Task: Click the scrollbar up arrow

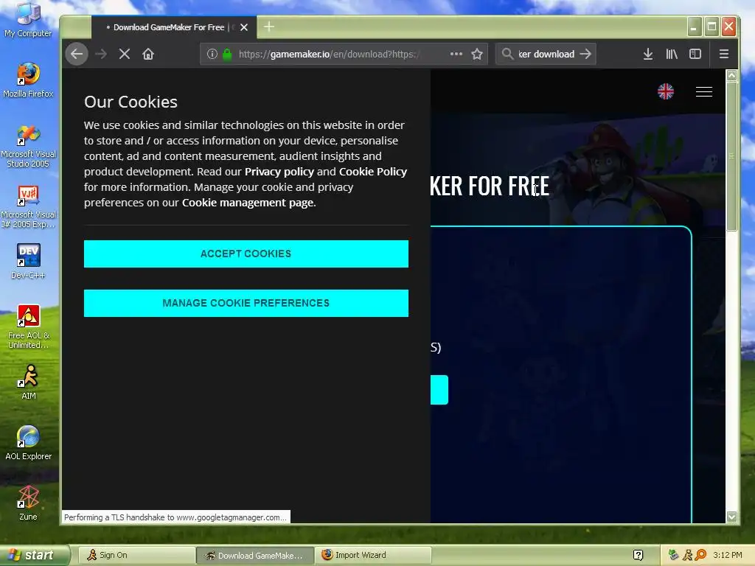Action: (x=731, y=75)
